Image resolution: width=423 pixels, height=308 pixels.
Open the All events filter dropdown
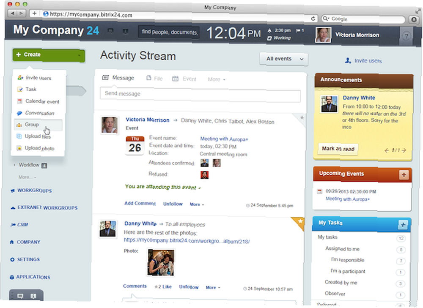pos(283,59)
